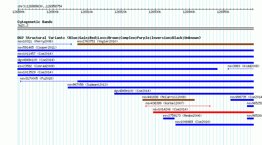Click the 126920k ruler tick label
Viewport: 262px width, 145px height.
click(x=121, y=12)
